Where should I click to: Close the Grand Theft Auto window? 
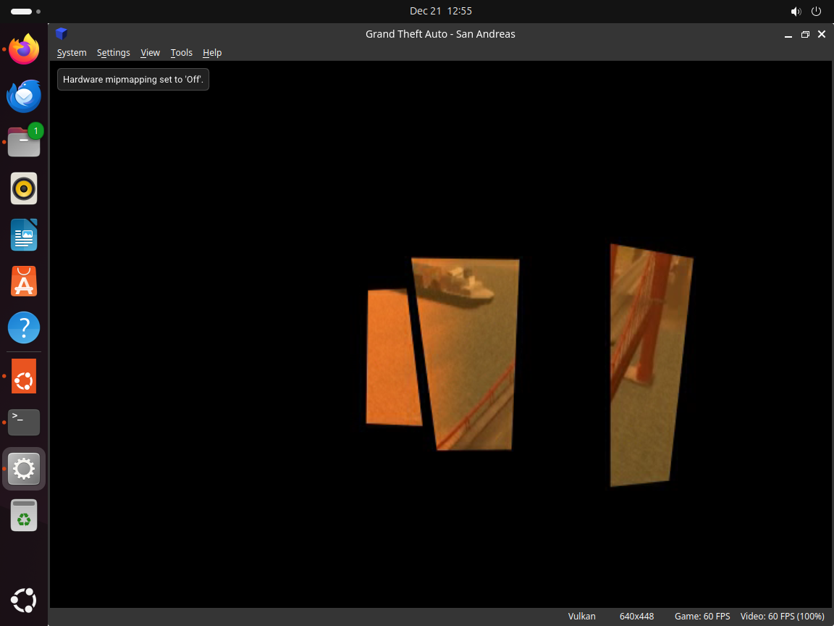tap(822, 34)
